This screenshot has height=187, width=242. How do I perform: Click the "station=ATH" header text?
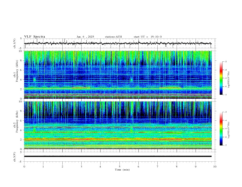113,37
